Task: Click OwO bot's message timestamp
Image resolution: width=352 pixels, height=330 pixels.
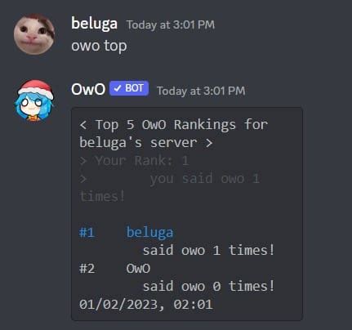Action: (201, 91)
